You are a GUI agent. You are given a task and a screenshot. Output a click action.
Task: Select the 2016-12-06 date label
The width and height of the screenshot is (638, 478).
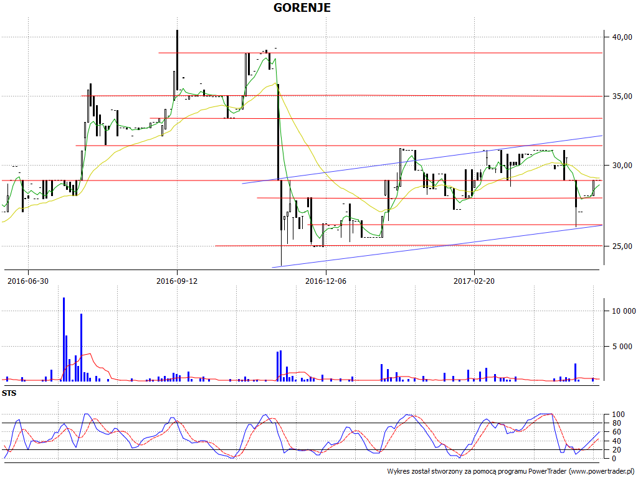(x=326, y=281)
